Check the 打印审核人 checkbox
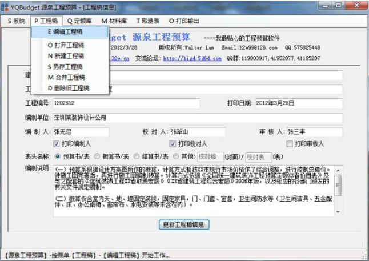 tap(289, 144)
